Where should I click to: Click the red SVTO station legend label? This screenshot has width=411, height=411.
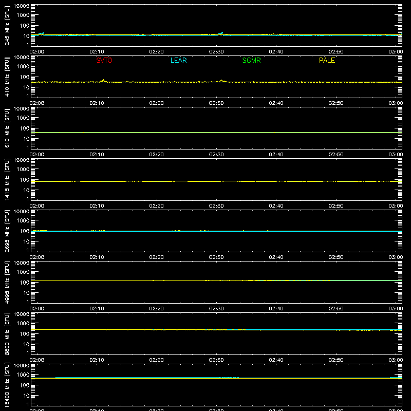104,60
